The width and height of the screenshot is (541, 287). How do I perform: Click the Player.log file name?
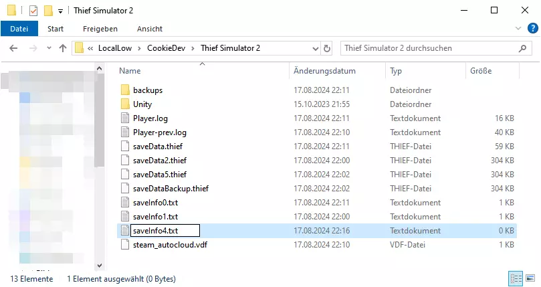click(x=150, y=118)
